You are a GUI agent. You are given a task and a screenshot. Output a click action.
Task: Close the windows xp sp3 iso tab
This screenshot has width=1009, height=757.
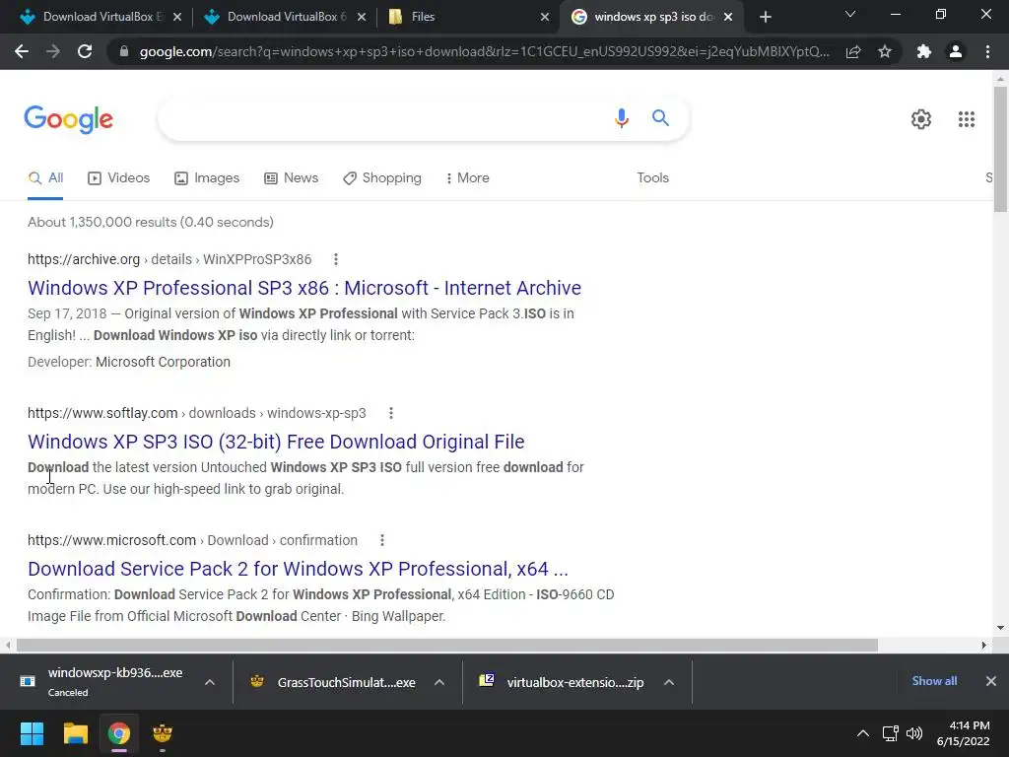[728, 17]
